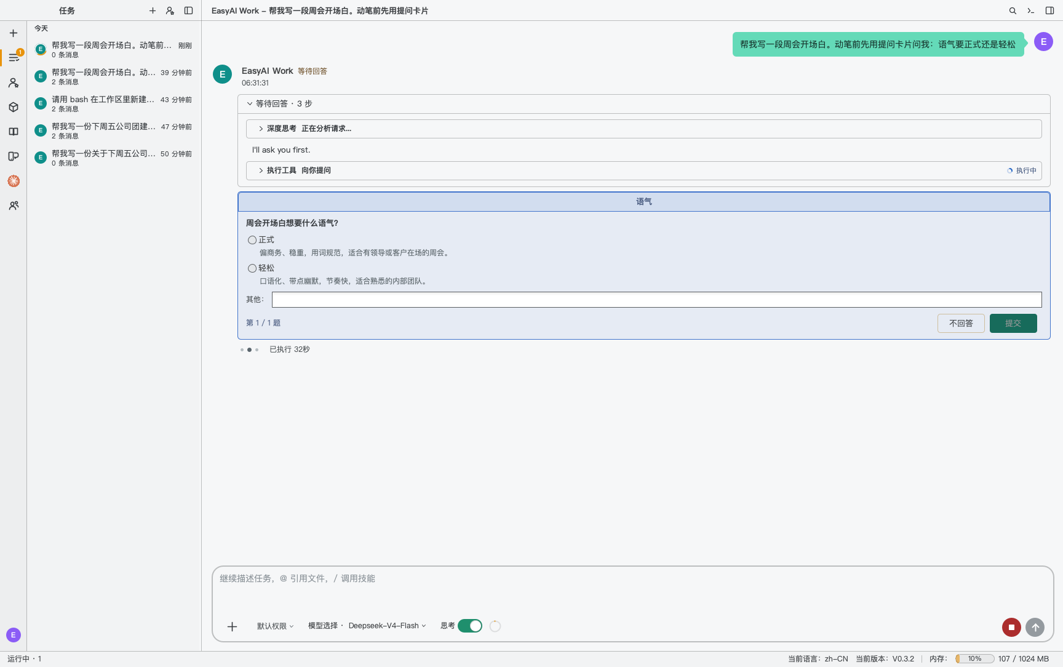Open the 默认权限 dropdown

pos(275,626)
